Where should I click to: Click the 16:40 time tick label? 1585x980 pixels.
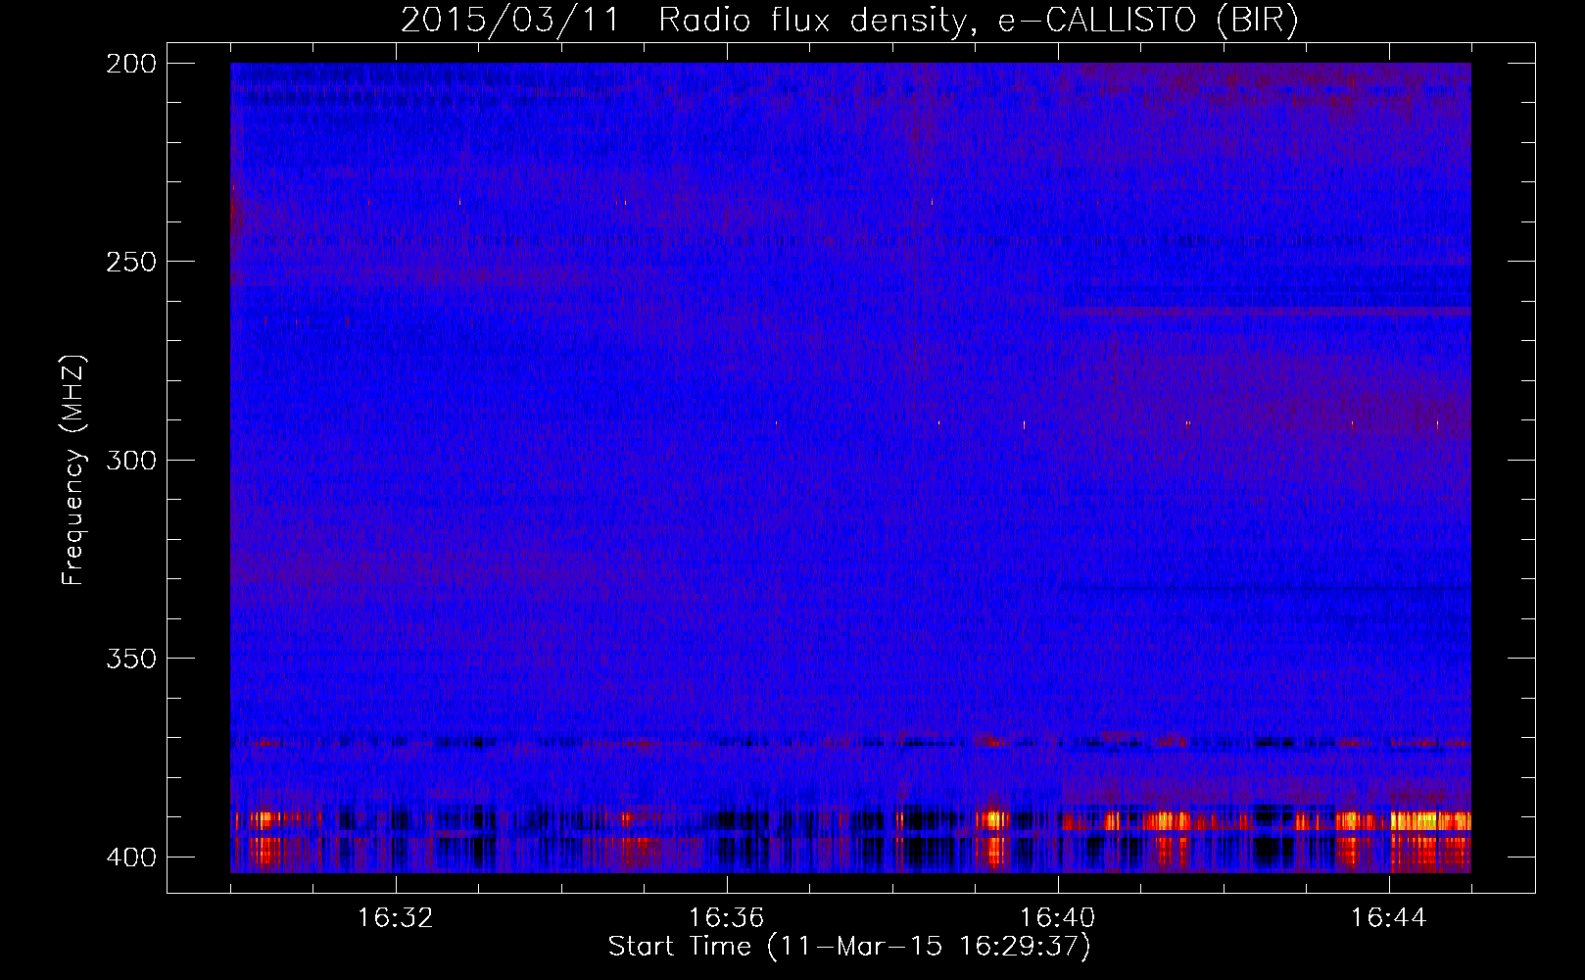point(1058,918)
